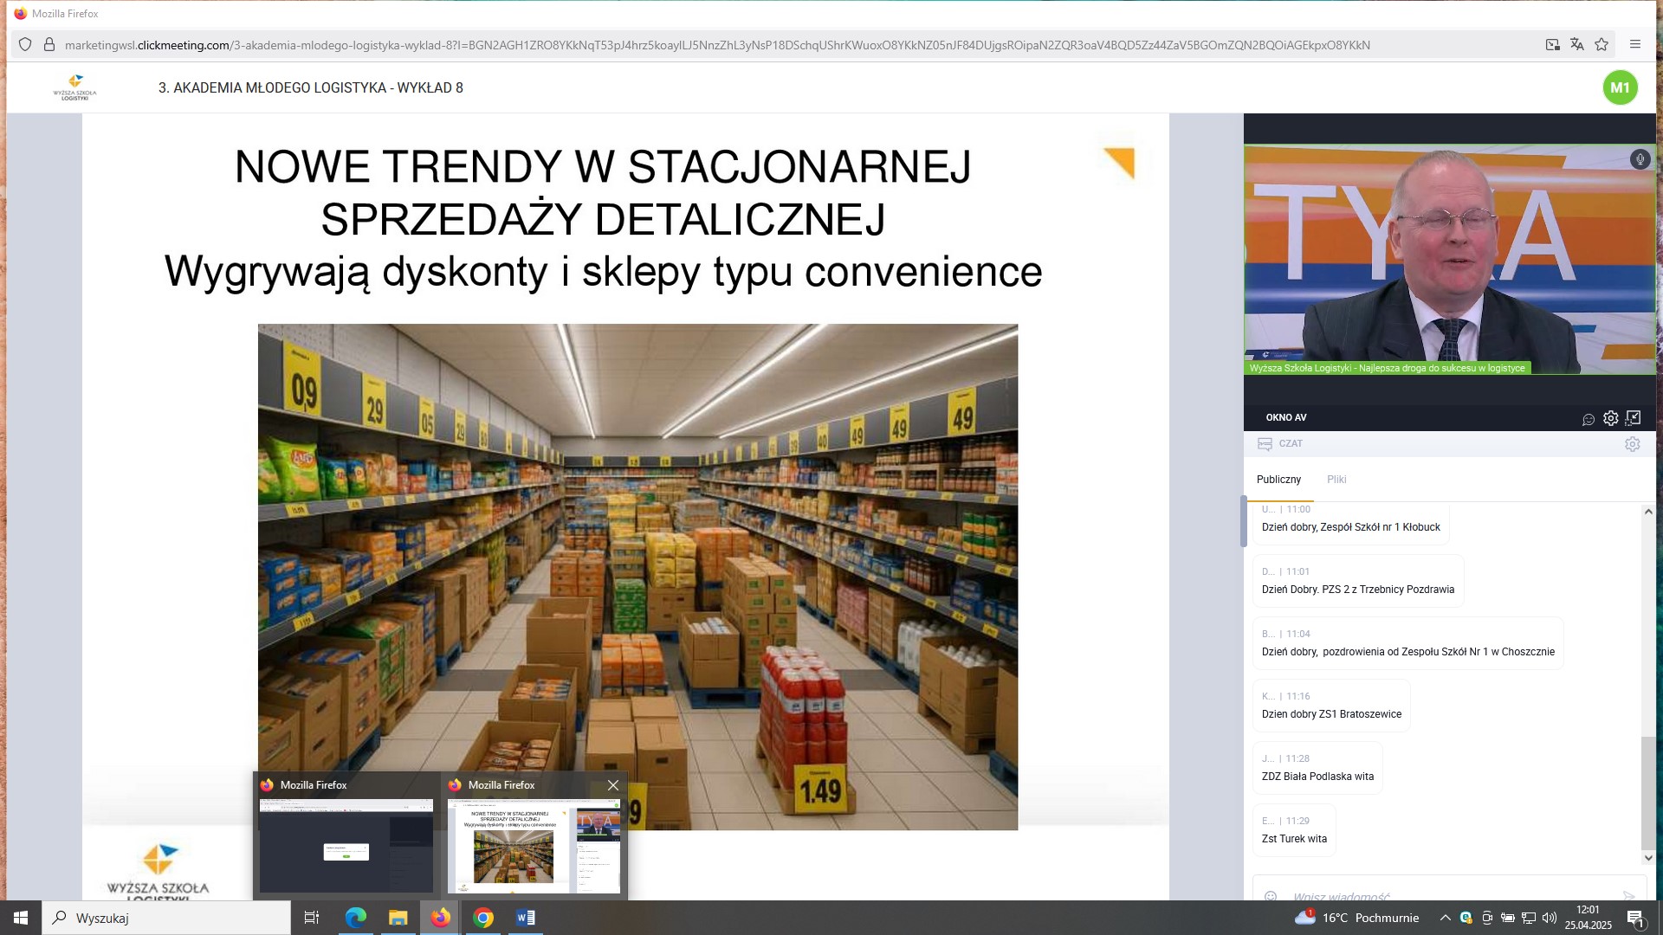Close the second Firefox taskbar preview
This screenshot has height=935, width=1663.
[x=613, y=785]
